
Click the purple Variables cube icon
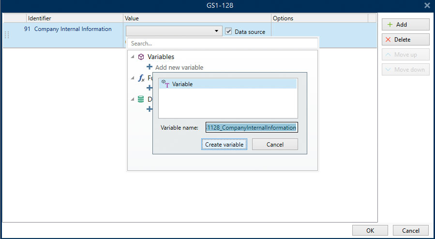pyautogui.click(x=141, y=57)
